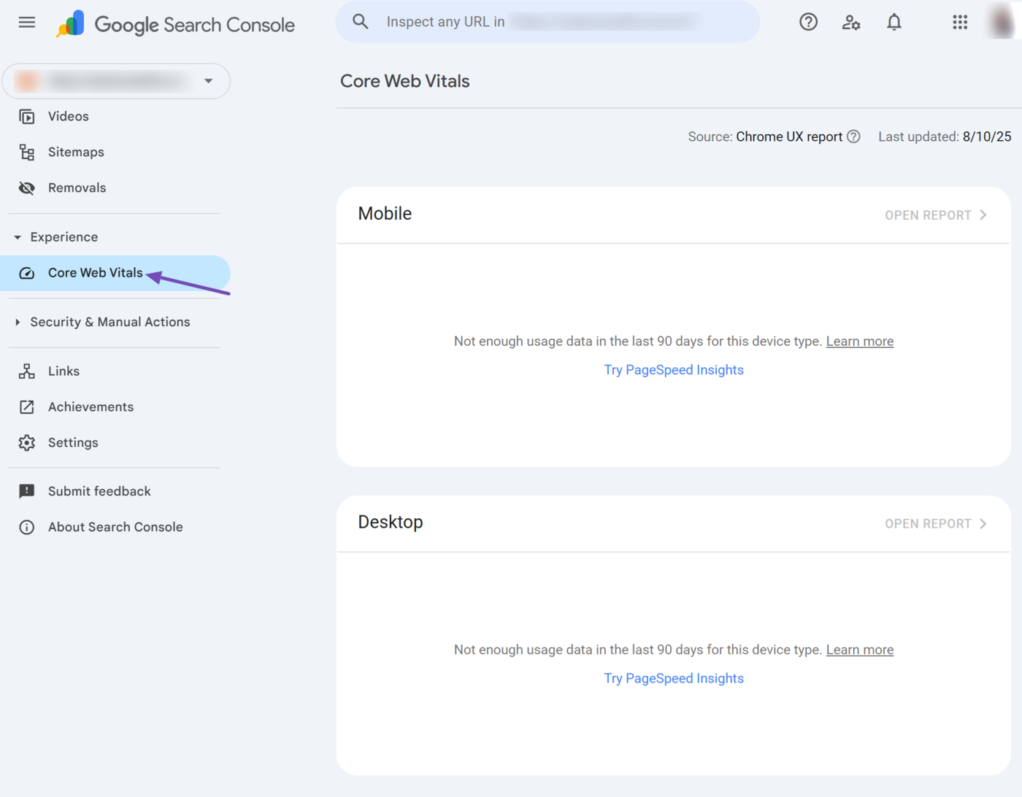
Task: Click the search magnifier icon
Action: (x=361, y=22)
